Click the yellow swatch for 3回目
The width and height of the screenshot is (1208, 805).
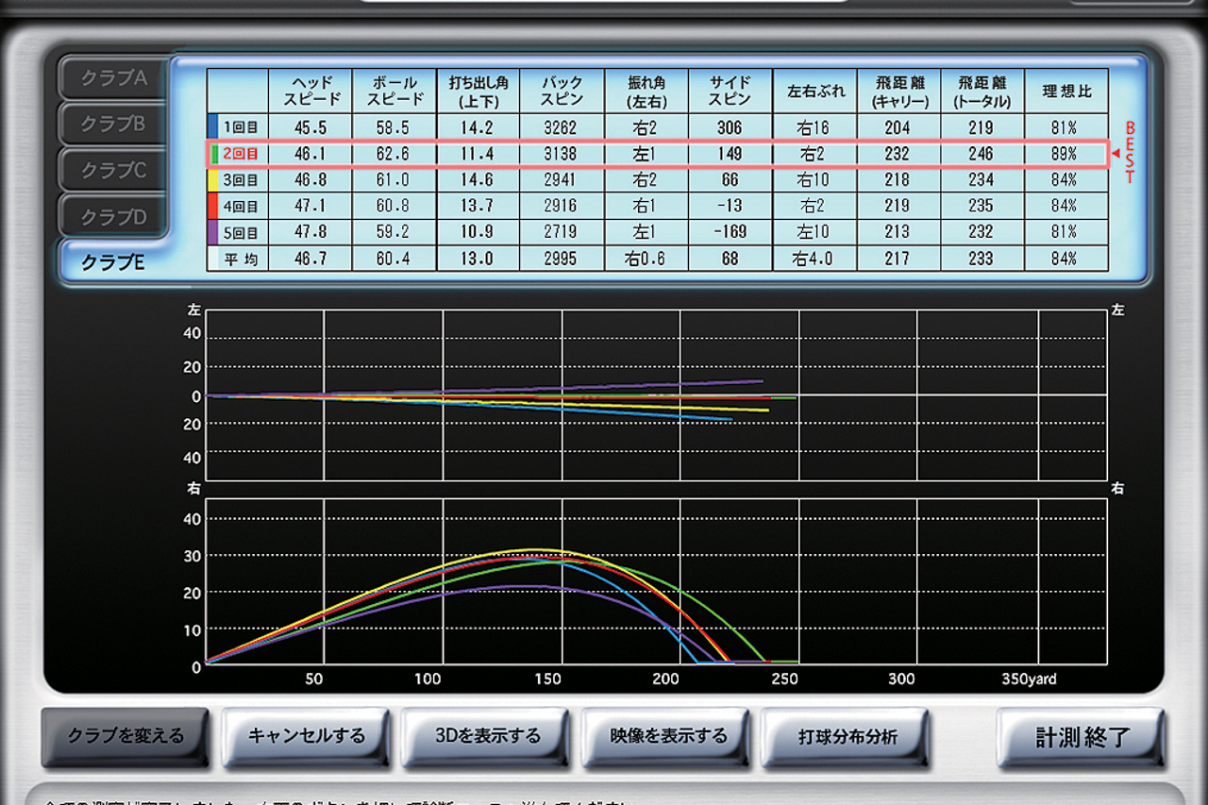213,179
